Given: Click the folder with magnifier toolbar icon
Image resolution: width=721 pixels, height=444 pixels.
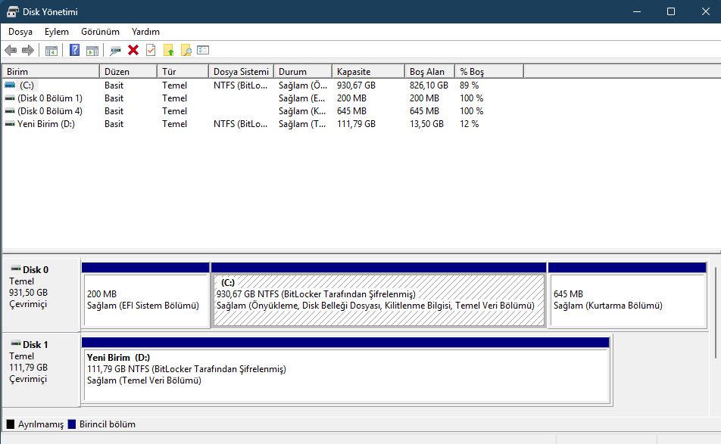Looking at the screenshot, I should click(x=187, y=50).
